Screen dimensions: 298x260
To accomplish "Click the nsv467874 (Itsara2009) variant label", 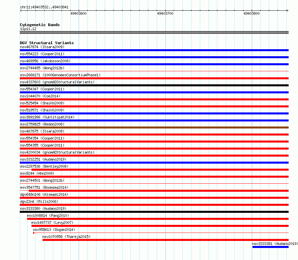I will (x=42, y=47).
